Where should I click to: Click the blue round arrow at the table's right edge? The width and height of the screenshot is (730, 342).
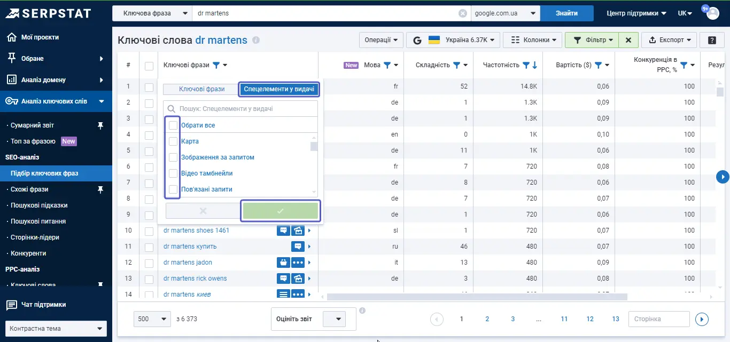[723, 177]
